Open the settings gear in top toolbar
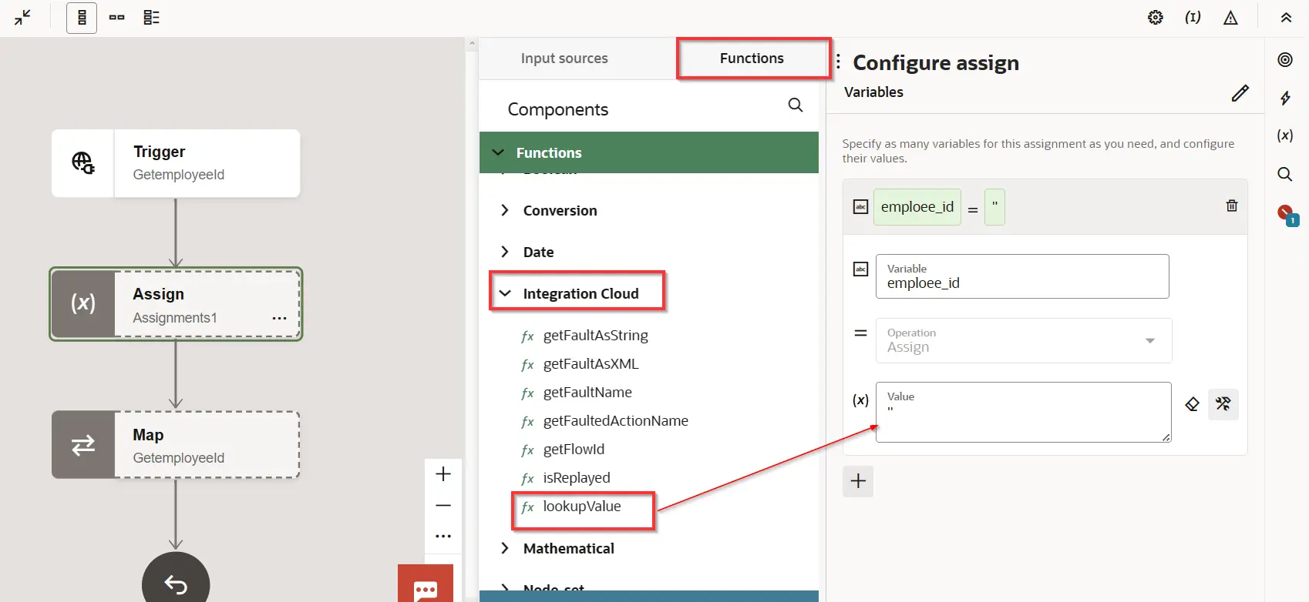1309x602 pixels. (x=1156, y=18)
